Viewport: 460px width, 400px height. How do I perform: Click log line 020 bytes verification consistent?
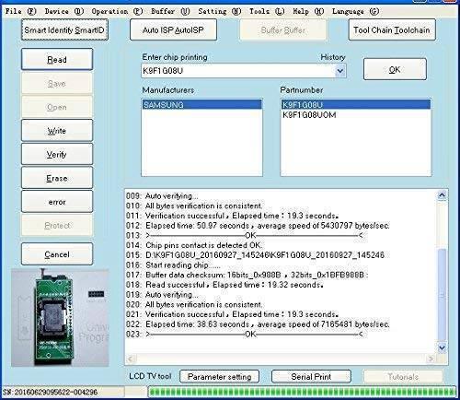tap(194, 304)
